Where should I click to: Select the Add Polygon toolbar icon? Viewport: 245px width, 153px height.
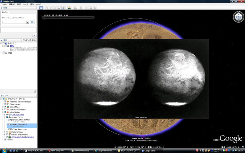pos(51,8)
